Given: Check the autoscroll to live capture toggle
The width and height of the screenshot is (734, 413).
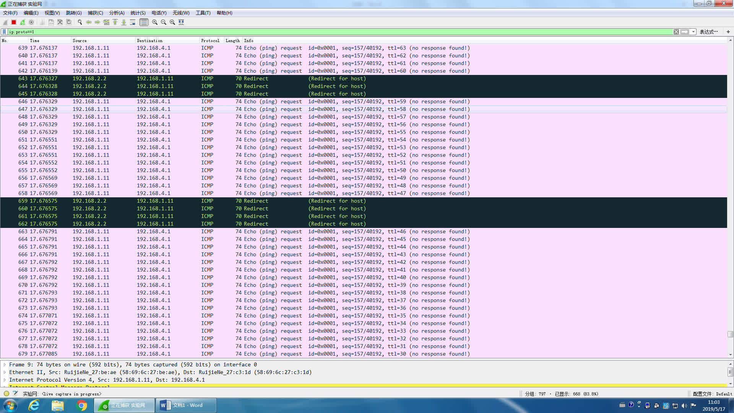Looking at the screenshot, I should click(133, 22).
